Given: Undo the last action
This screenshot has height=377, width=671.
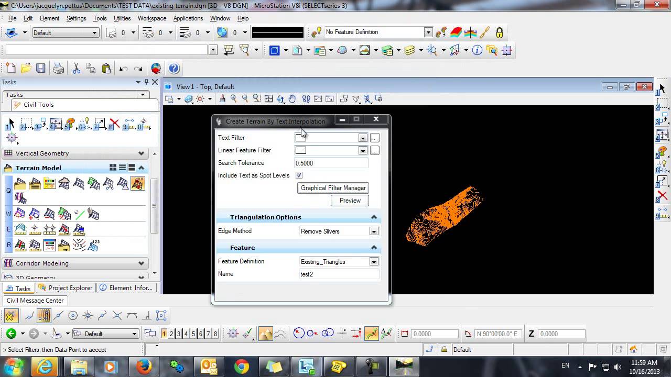Looking at the screenshot, I should coord(123,69).
